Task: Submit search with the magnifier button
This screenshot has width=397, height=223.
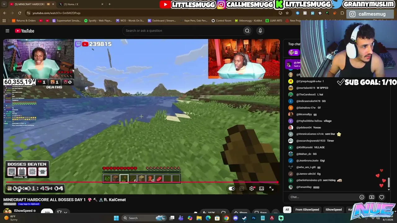Action: (x=247, y=31)
